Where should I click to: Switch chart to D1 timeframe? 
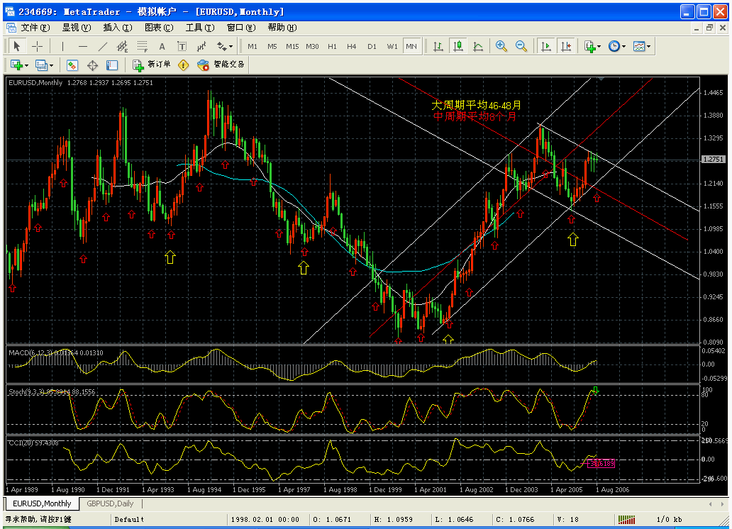pyautogui.click(x=372, y=46)
